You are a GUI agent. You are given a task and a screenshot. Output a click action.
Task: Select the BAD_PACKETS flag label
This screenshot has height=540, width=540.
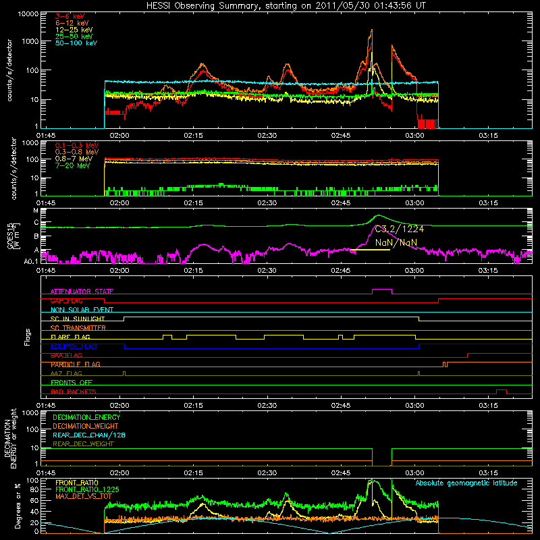click(74, 391)
